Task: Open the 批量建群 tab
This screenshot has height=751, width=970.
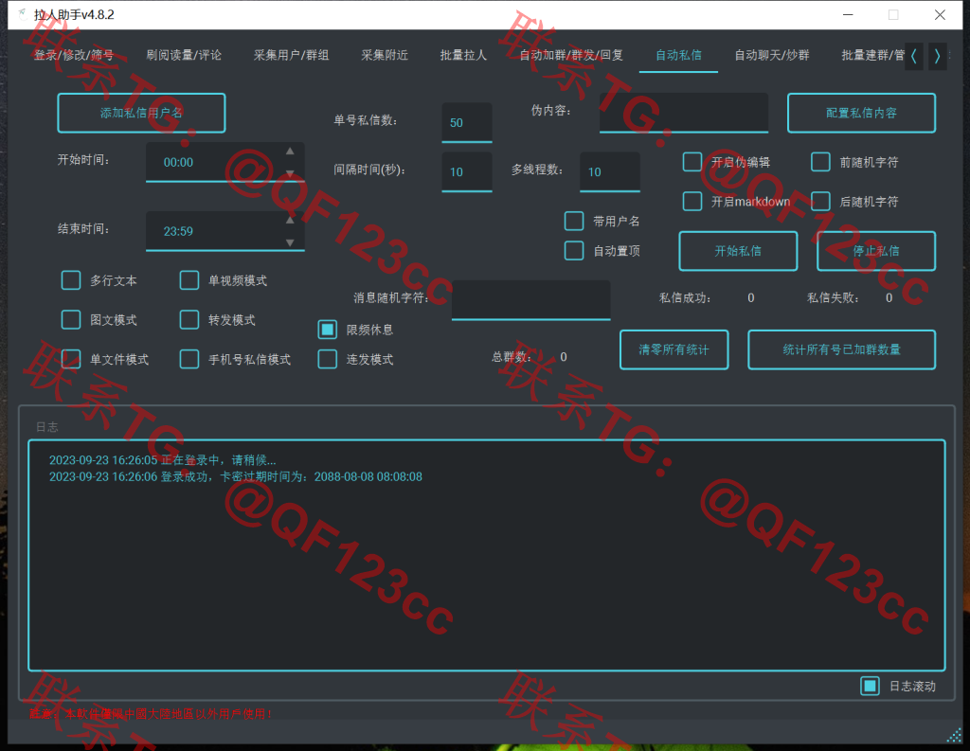Action: (x=872, y=55)
